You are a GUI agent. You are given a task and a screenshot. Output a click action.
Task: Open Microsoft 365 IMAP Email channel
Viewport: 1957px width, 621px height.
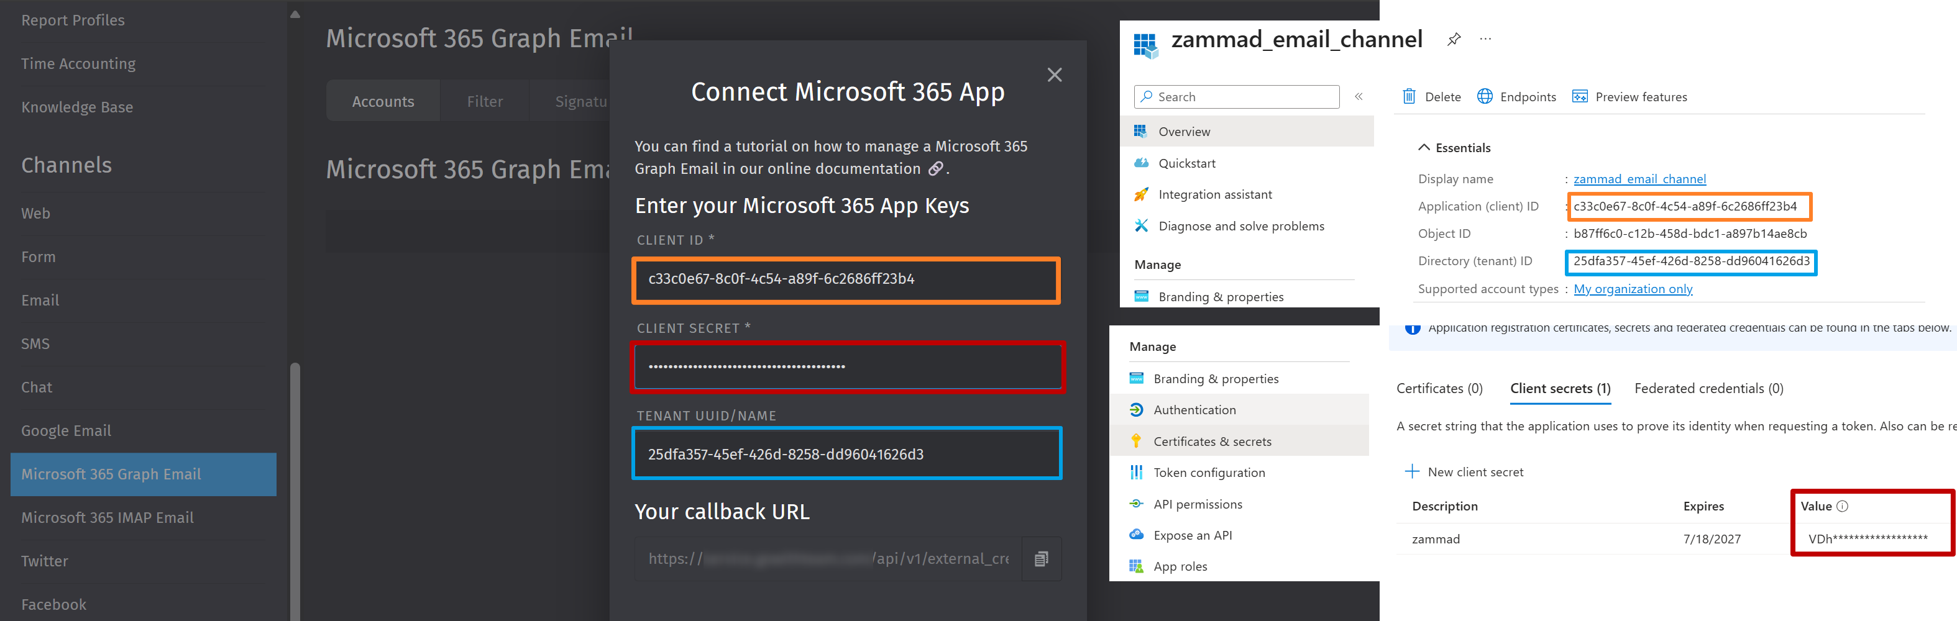point(107,517)
